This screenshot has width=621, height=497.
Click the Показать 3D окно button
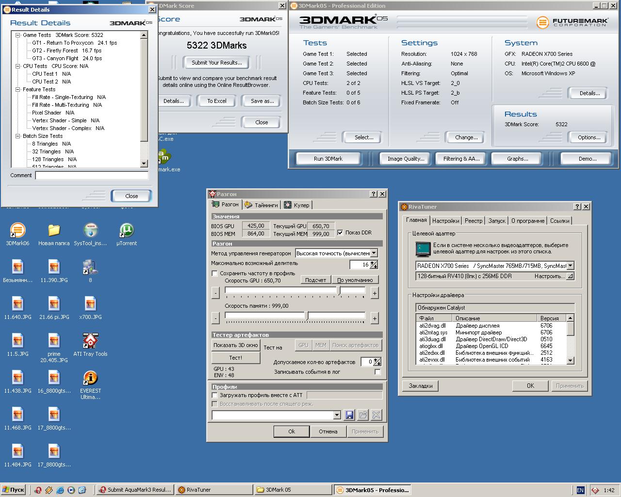point(236,345)
